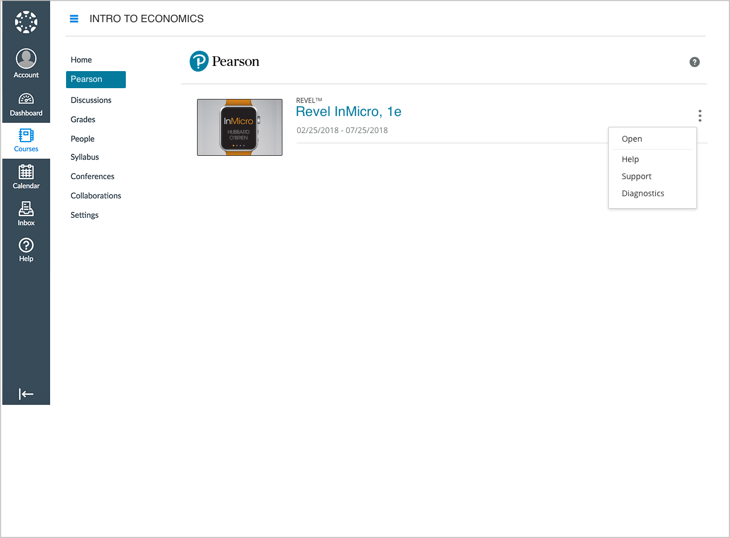Click the REVEL label above the title

click(x=309, y=100)
